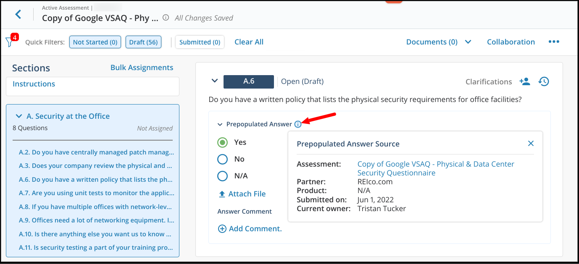Click the assign user icon beside Clarifications
Image resolution: width=579 pixels, height=264 pixels.
pos(525,81)
